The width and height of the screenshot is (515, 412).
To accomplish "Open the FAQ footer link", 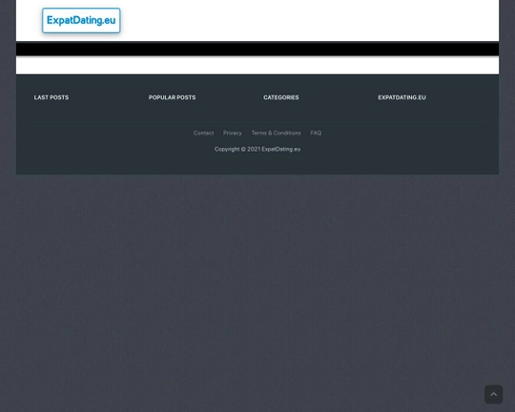I will pos(316,133).
